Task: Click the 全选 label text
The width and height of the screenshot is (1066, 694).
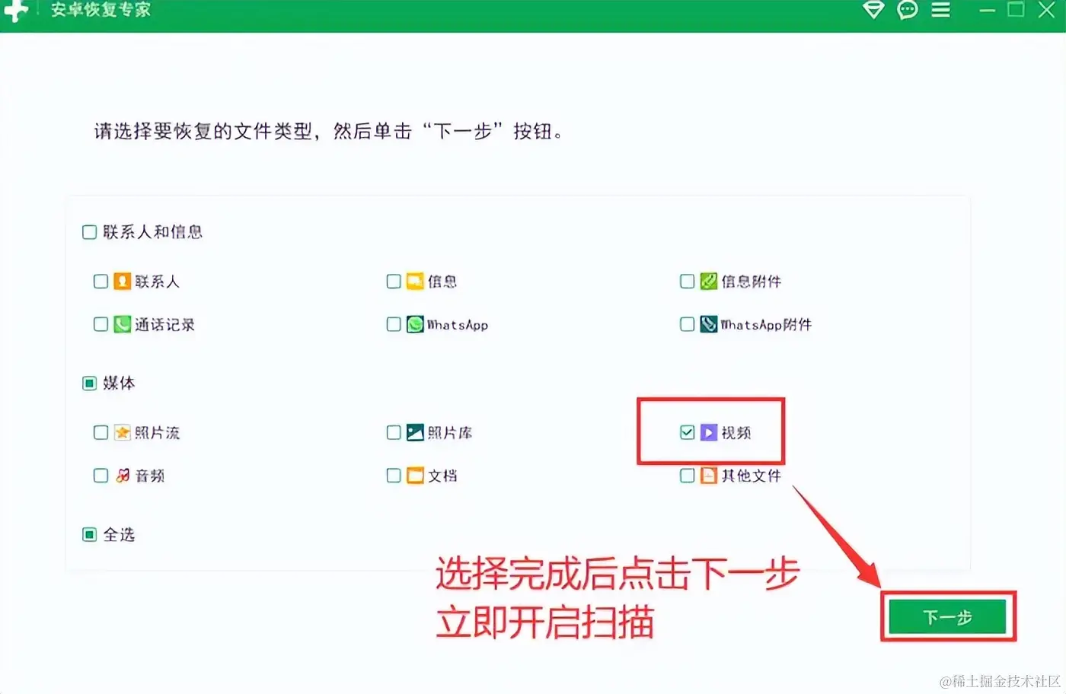Action: pyautogui.click(x=120, y=535)
